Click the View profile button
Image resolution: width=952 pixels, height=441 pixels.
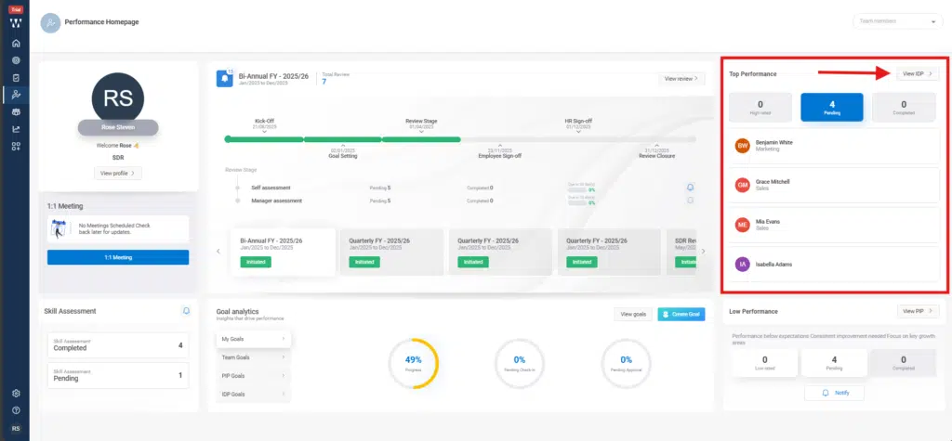tap(118, 173)
